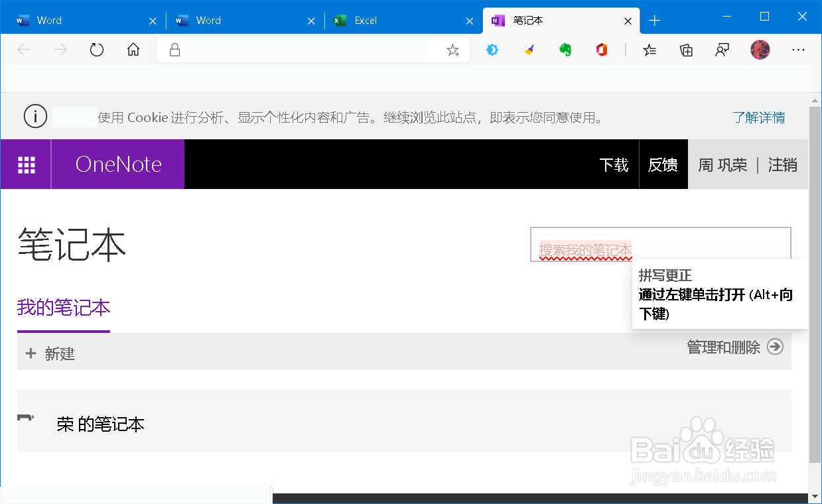This screenshot has width=822, height=504.
Task: Select the 笔记本 browser tab
Action: point(561,21)
